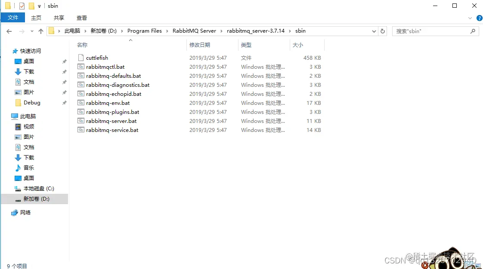Select the rabbitmq-echopid.bat file icon
The image size is (483, 269).
coord(80,94)
